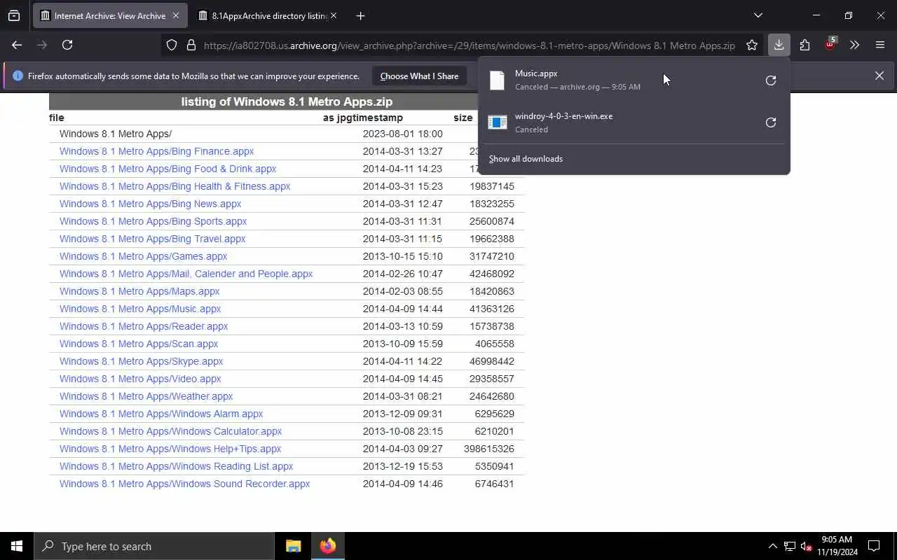Open Firefox View icon in tab strip
Viewport: 897px width, 560px height.
click(14, 15)
